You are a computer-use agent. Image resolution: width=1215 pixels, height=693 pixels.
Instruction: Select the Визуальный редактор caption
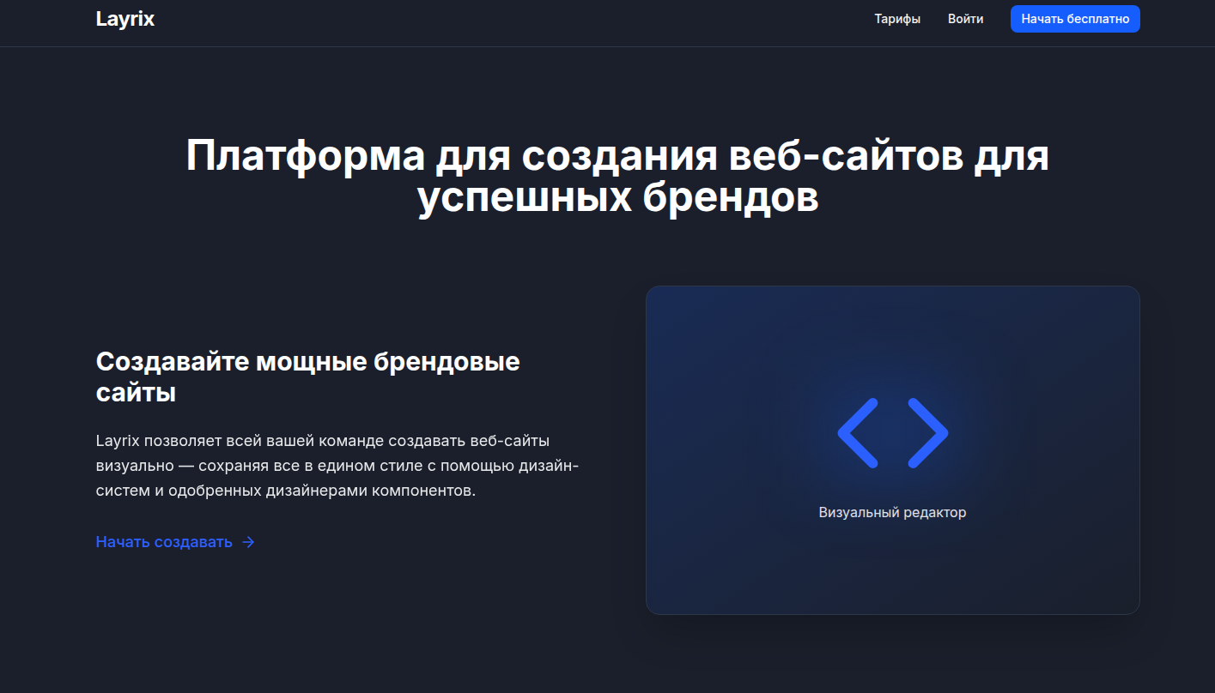tap(892, 512)
